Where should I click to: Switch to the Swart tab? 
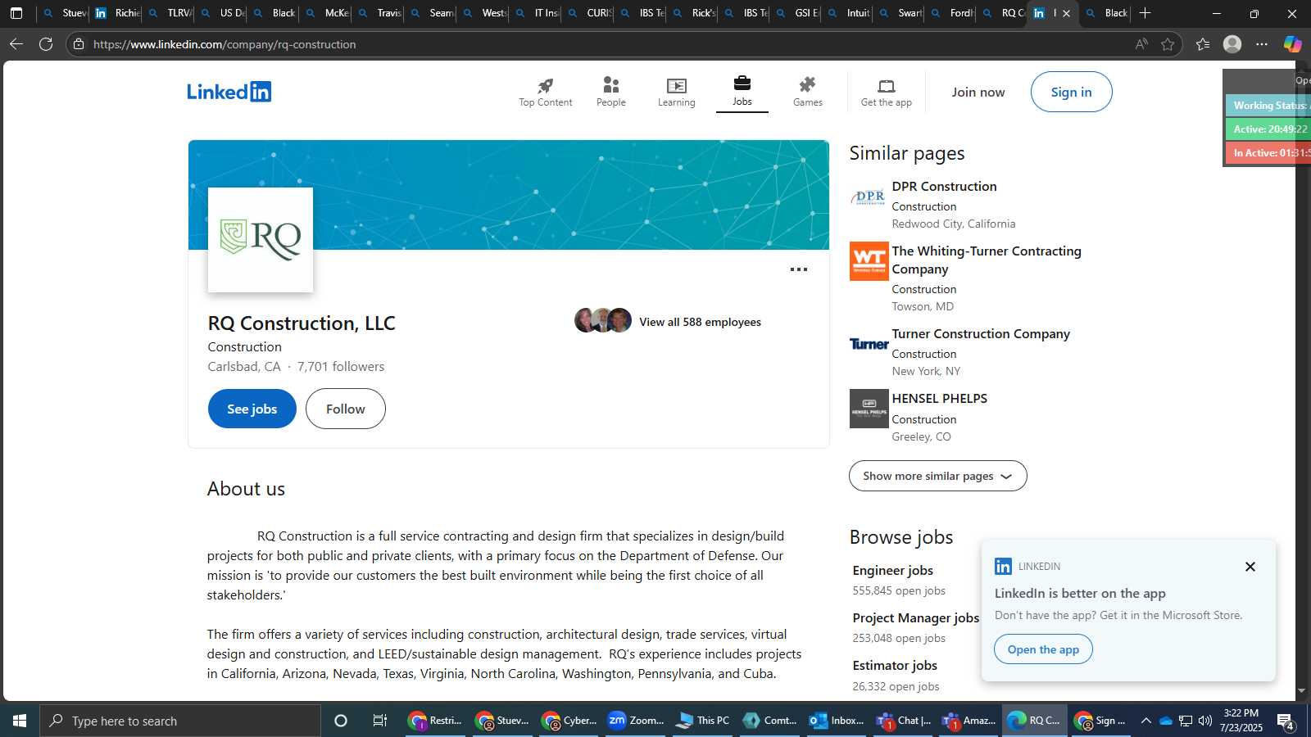pos(900,13)
